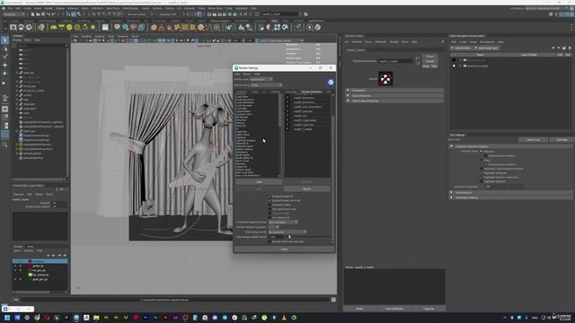The image size is (575, 323).
Task: Open File Explorer folder icon on taskbar
Action: (x=96, y=318)
